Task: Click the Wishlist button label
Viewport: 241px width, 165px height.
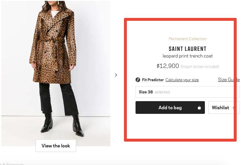Action: (220, 107)
